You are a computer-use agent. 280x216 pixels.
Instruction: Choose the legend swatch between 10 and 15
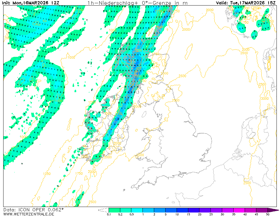(x=182, y=210)
